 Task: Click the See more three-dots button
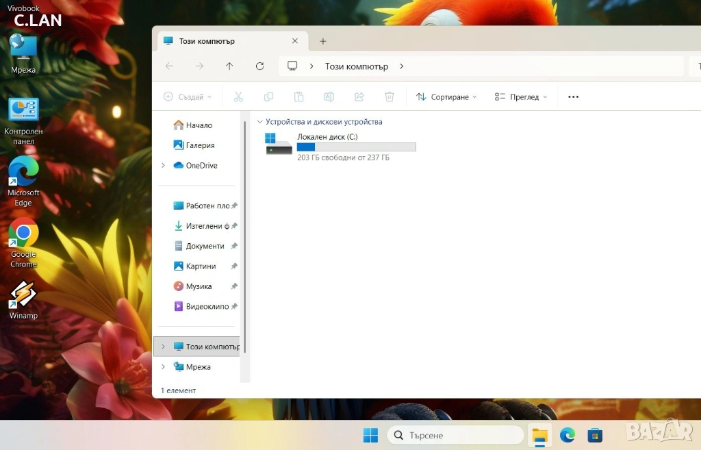coord(574,97)
